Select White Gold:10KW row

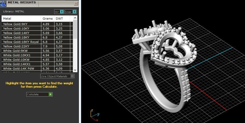pos(37,60)
